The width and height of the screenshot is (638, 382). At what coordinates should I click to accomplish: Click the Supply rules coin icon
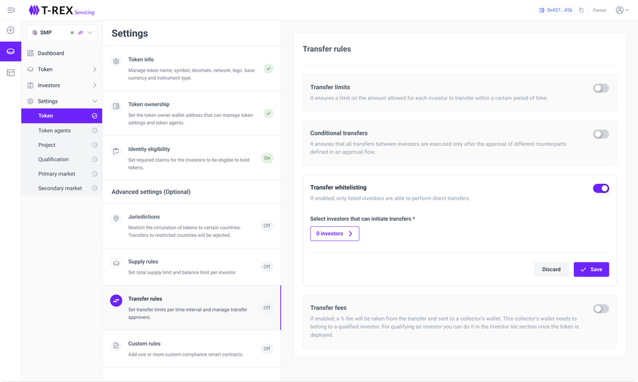point(116,264)
